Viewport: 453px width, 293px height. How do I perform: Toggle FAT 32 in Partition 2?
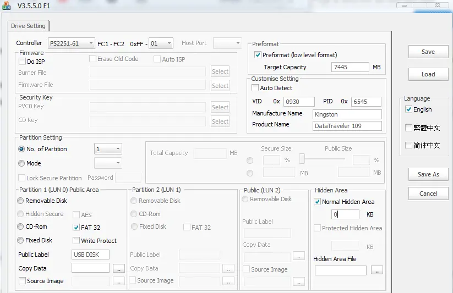(187, 227)
